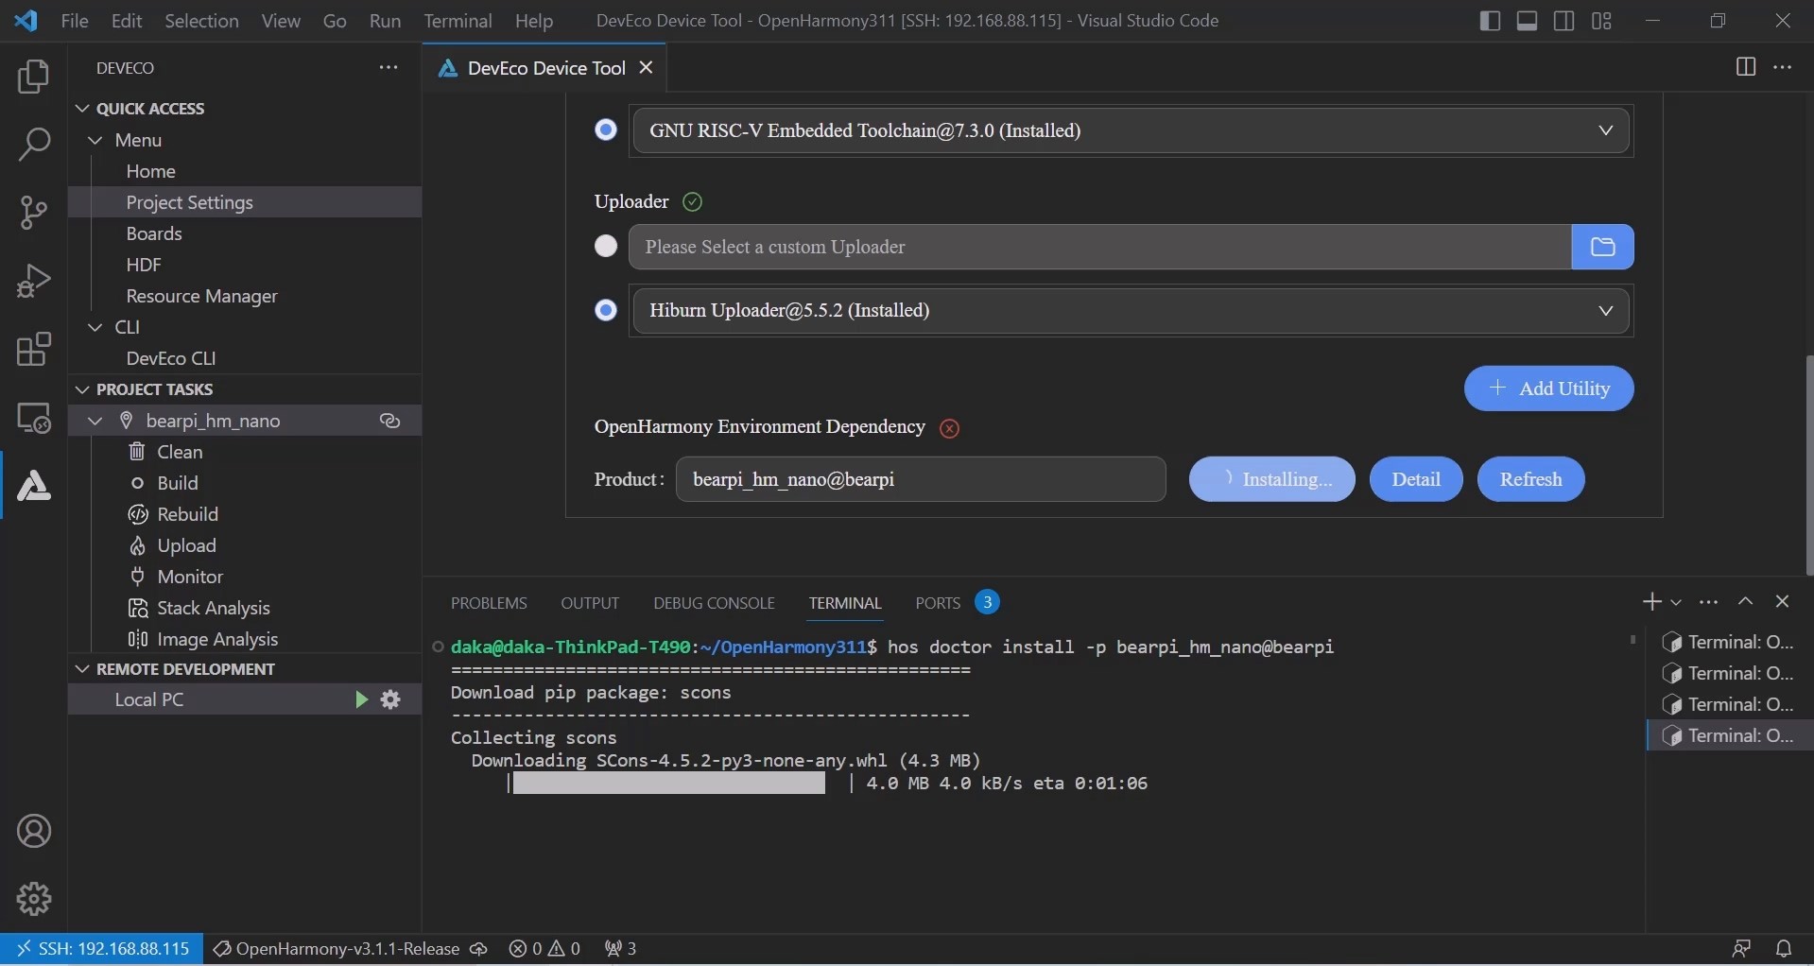Click the forwarded ports indicator showing 3
Image resolution: width=1814 pixels, height=966 pixels.
(x=620, y=948)
